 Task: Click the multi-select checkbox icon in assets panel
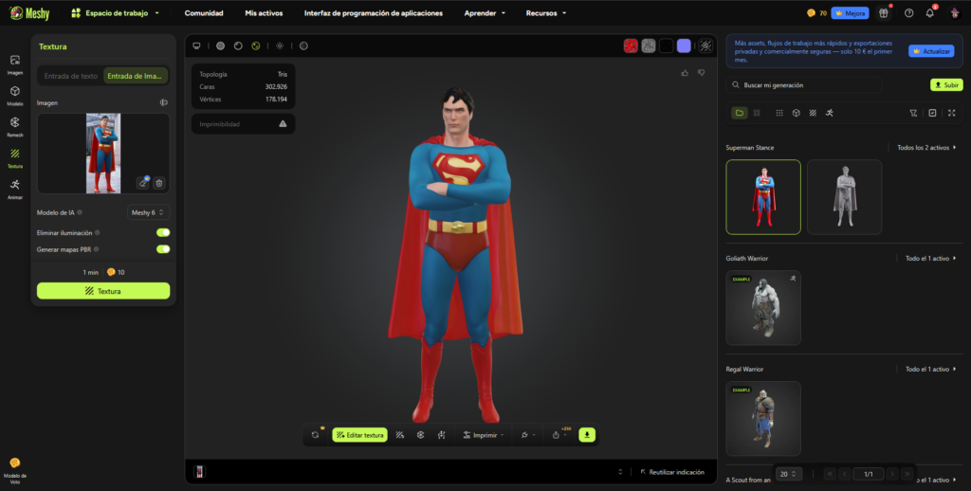coord(933,113)
